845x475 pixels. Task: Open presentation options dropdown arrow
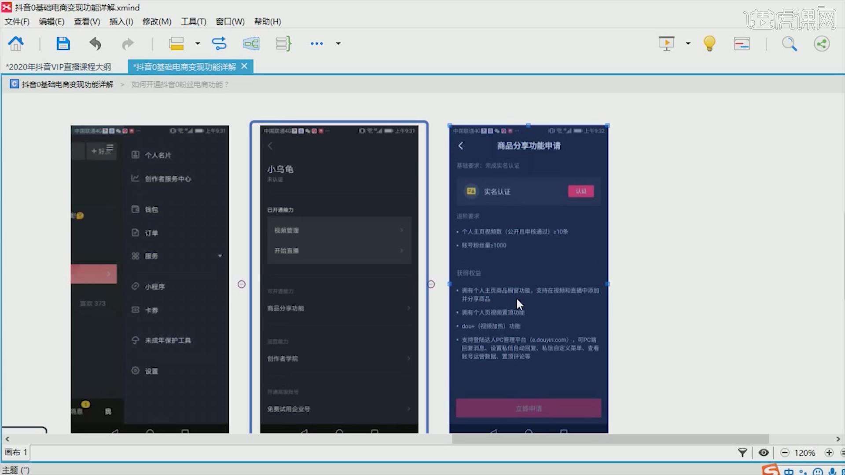(x=688, y=44)
